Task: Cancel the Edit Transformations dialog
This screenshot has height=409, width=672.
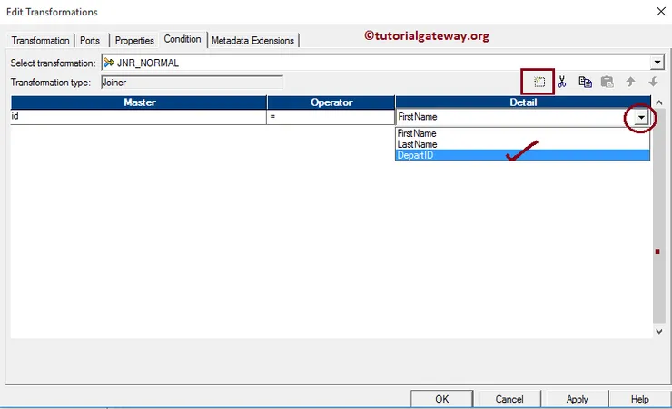Action: [509, 399]
